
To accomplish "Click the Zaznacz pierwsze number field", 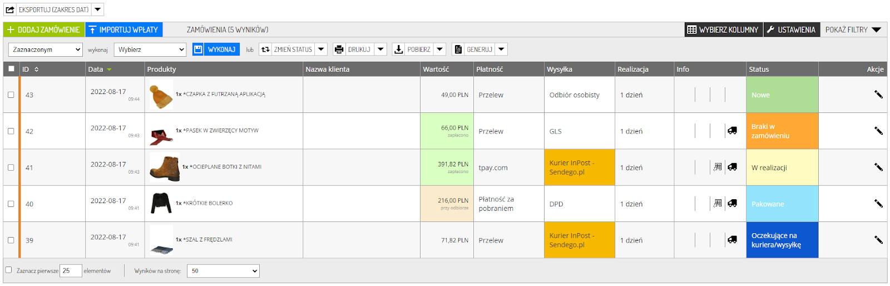I will pyautogui.click(x=71, y=270).
